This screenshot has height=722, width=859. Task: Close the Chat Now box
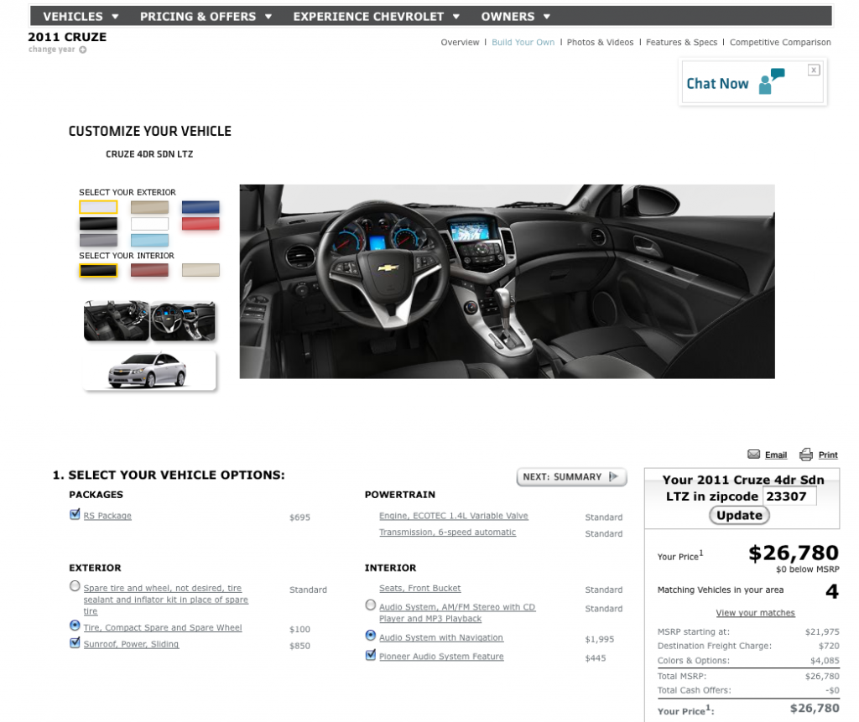coord(814,70)
